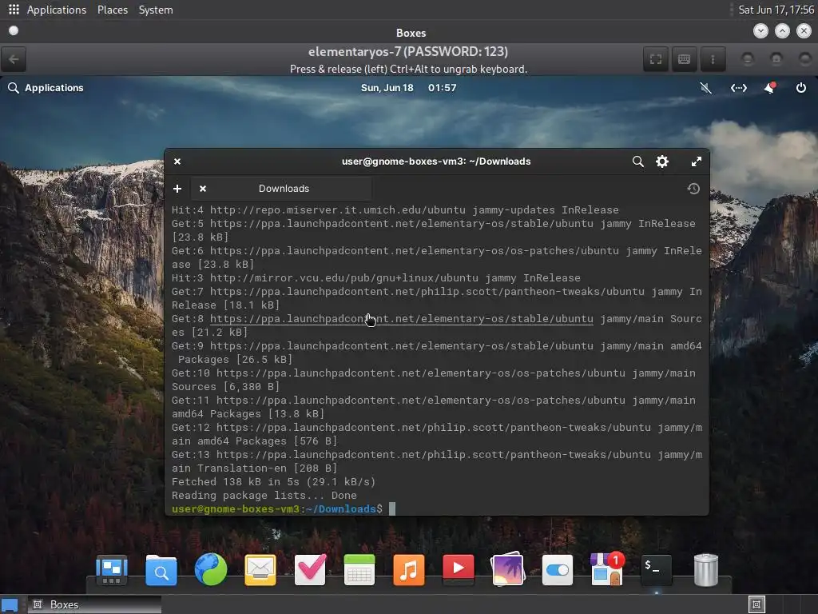Screen dimensions: 818x614
Task: Open elementary Applications launcher
Action: (x=46, y=88)
